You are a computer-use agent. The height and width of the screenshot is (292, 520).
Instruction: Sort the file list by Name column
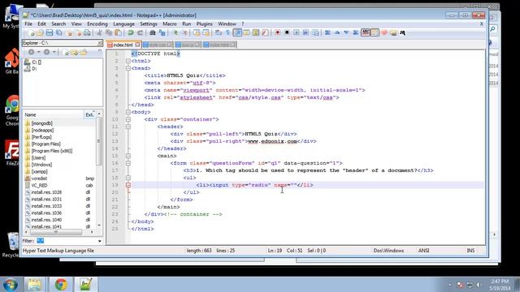[x=53, y=114]
